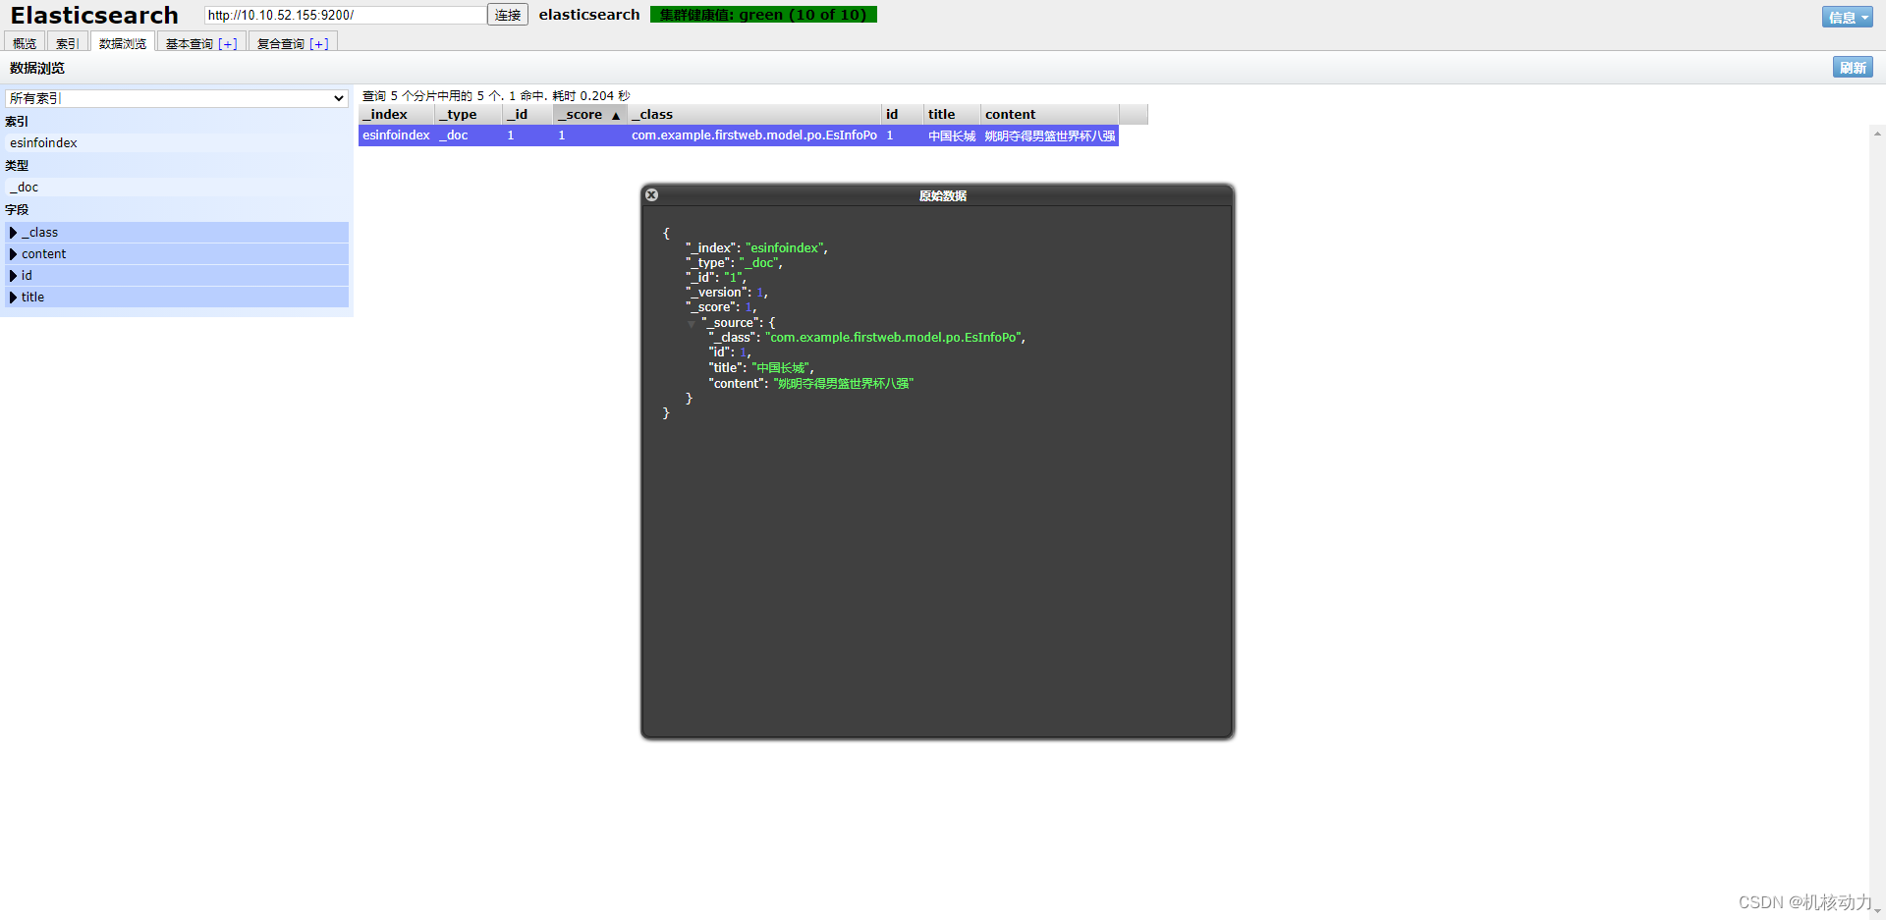Click the _doc cell in results row
Viewport: 1886px width, 920px height.
469,135
